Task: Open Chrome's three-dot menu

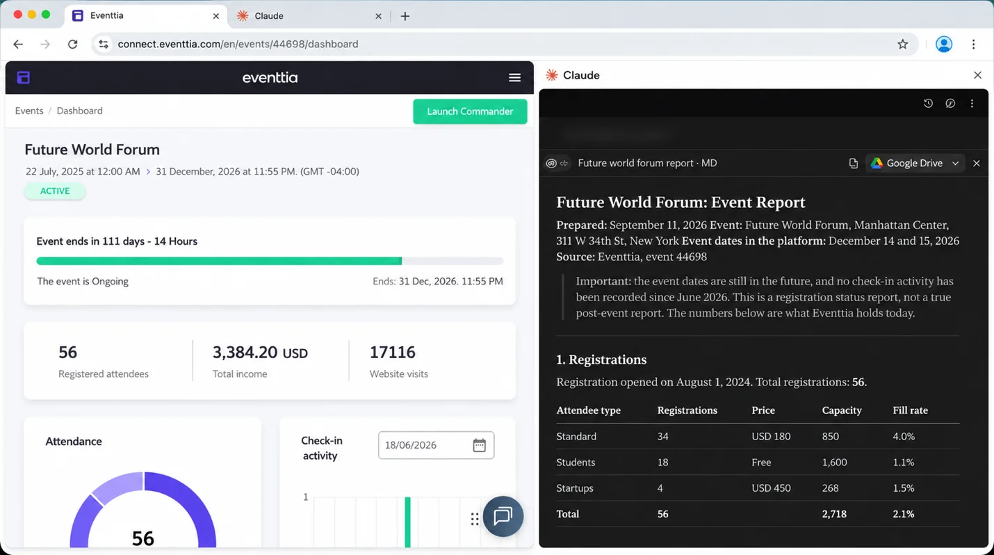Action: (973, 44)
